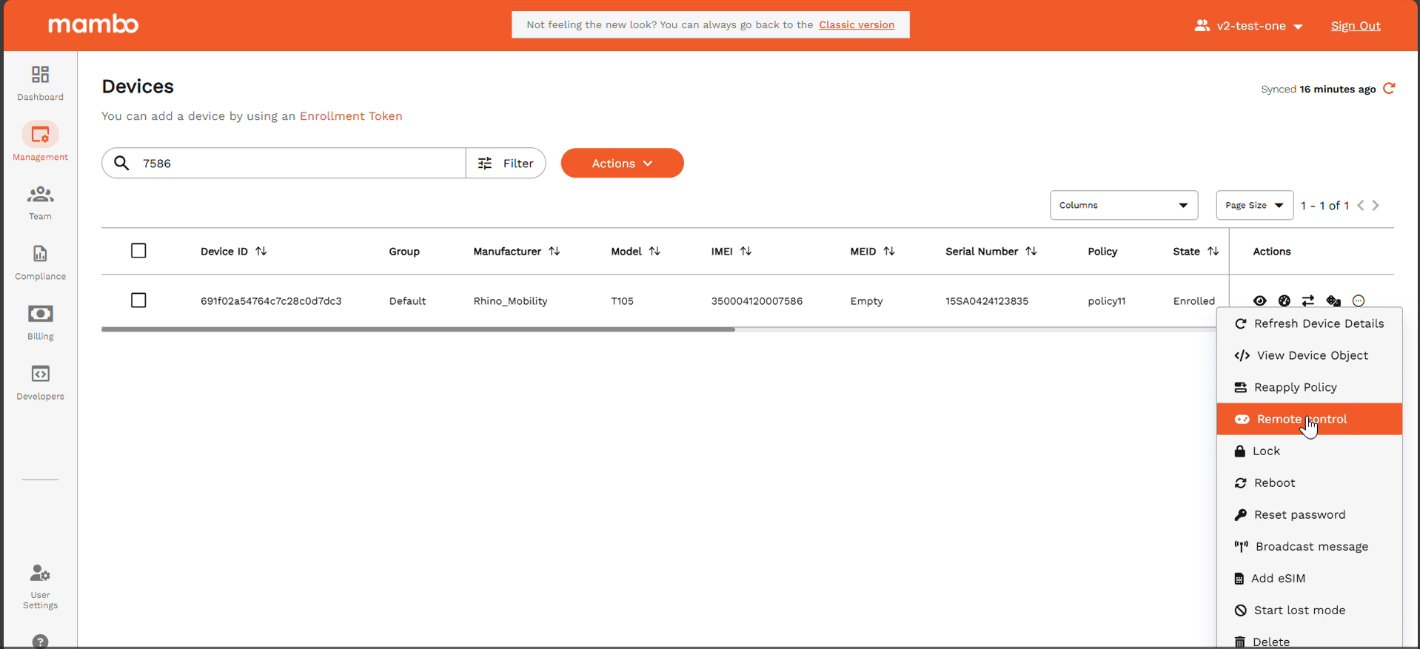The width and height of the screenshot is (1420, 649).
Task: Click the refresh sync icon
Action: tap(1389, 89)
